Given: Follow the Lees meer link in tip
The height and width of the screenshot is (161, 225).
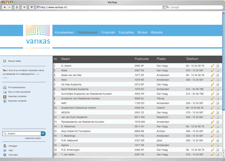Looking at the screenshot, I should 37,74.
